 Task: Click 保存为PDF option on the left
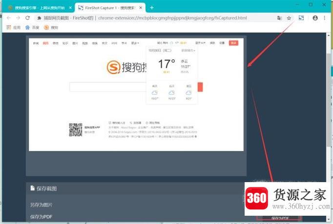point(41,217)
